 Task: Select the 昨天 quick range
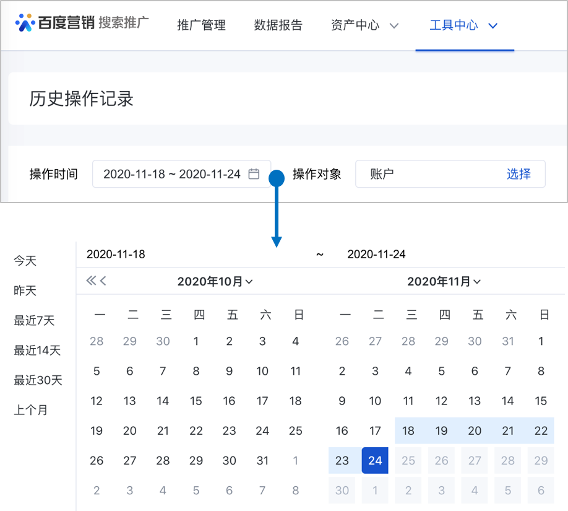coord(25,291)
